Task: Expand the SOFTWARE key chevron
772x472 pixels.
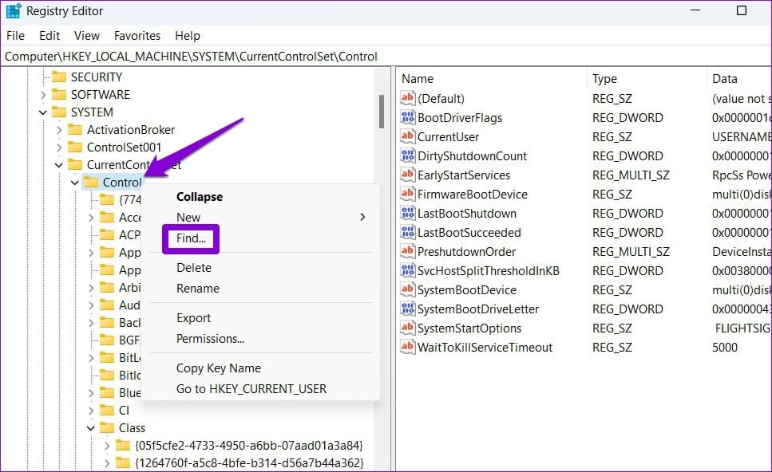Action: point(43,95)
